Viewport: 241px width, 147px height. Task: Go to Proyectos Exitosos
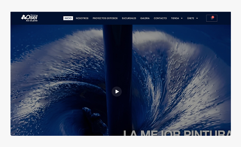pyautogui.click(x=105, y=18)
